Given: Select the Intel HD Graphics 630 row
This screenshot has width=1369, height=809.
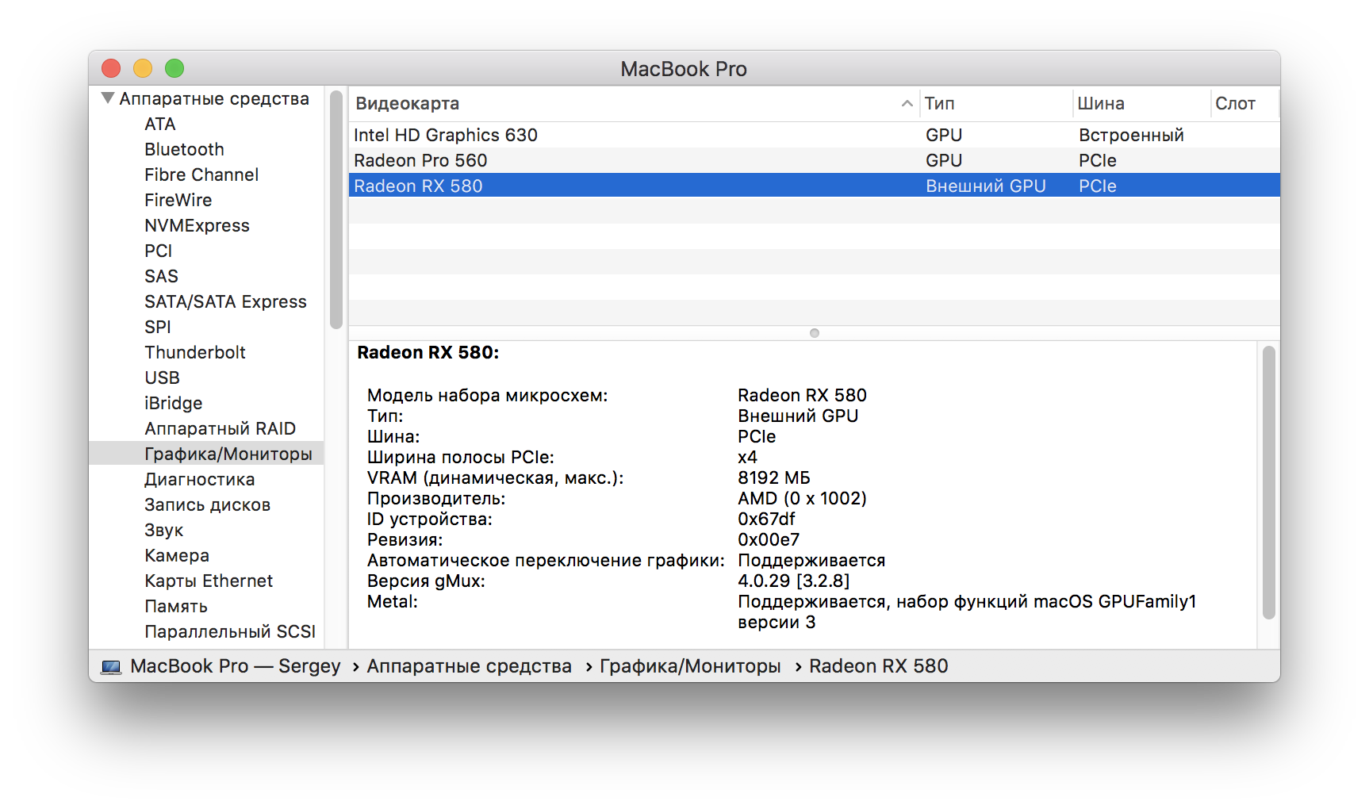Looking at the screenshot, I should click(x=446, y=135).
